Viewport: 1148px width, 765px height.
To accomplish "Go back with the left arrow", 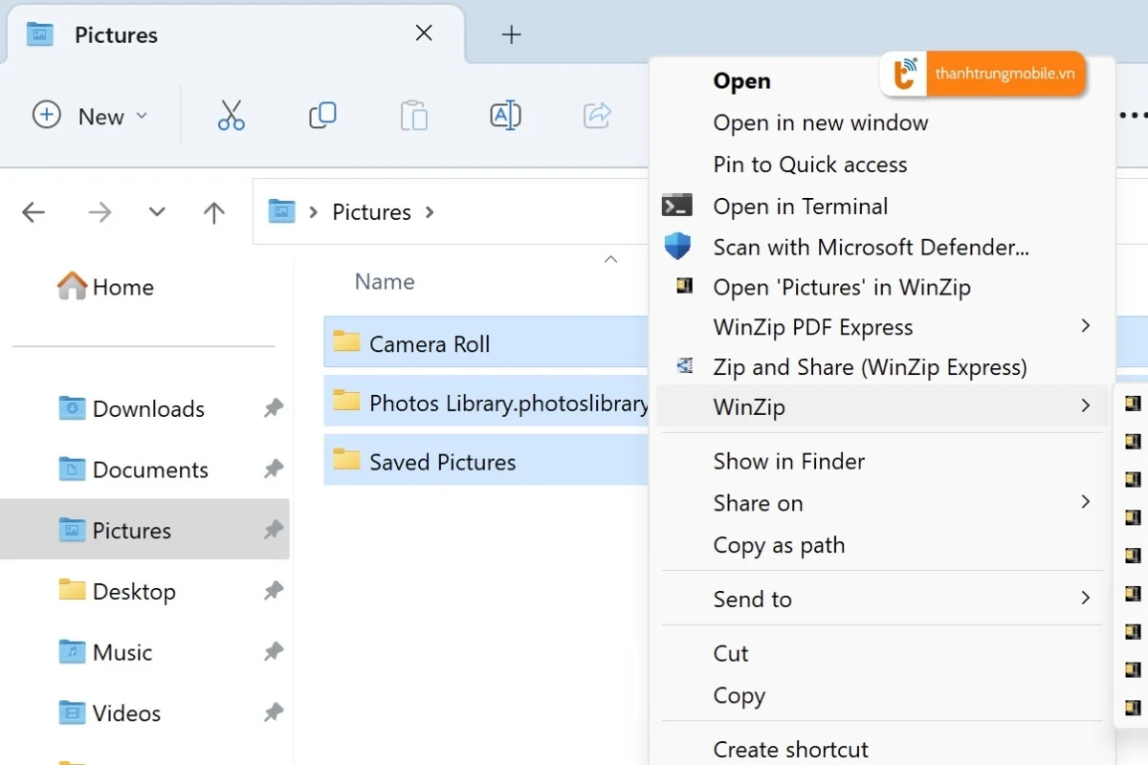I will [33, 212].
